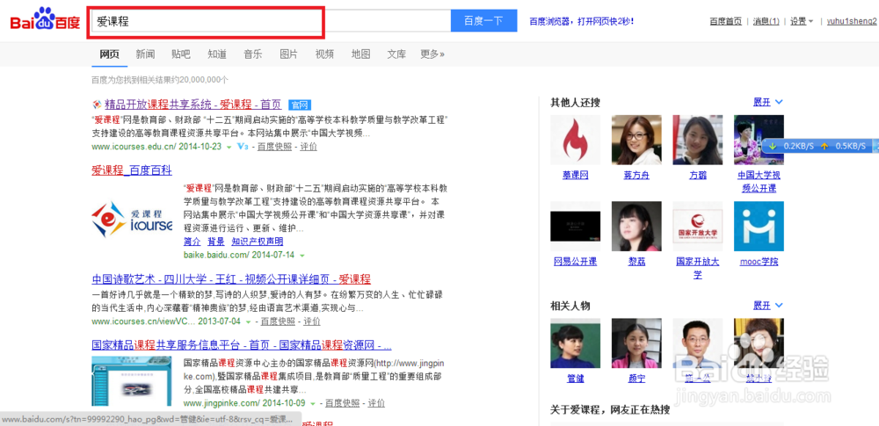This screenshot has width=879, height=426.
Task: Open the 管健 name link
Action: (x=575, y=379)
